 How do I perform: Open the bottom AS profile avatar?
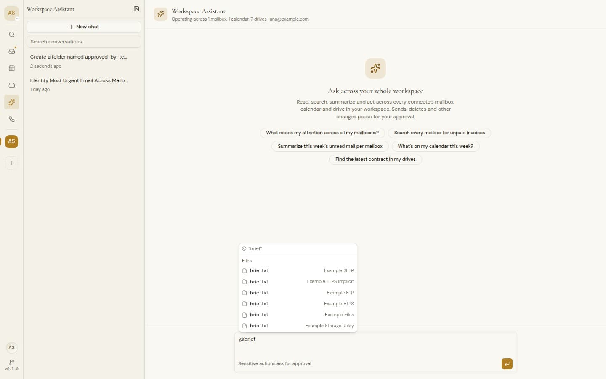click(x=12, y=347)
